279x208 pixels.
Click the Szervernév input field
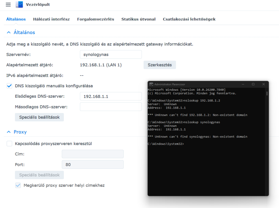(x=111, y=55)
